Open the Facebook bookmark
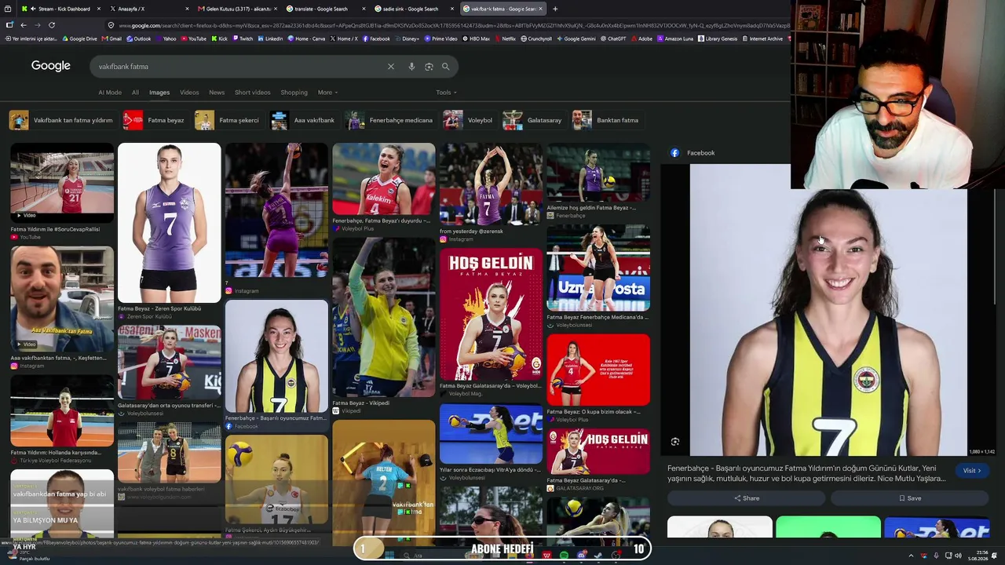This screenshot has width=1005, height=565. pyautogui.click(x=376, y=38)
